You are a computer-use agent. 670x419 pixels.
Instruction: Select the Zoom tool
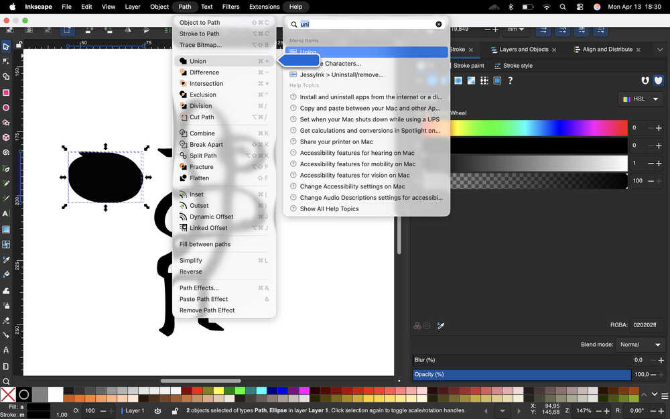[x=6, y=381]
